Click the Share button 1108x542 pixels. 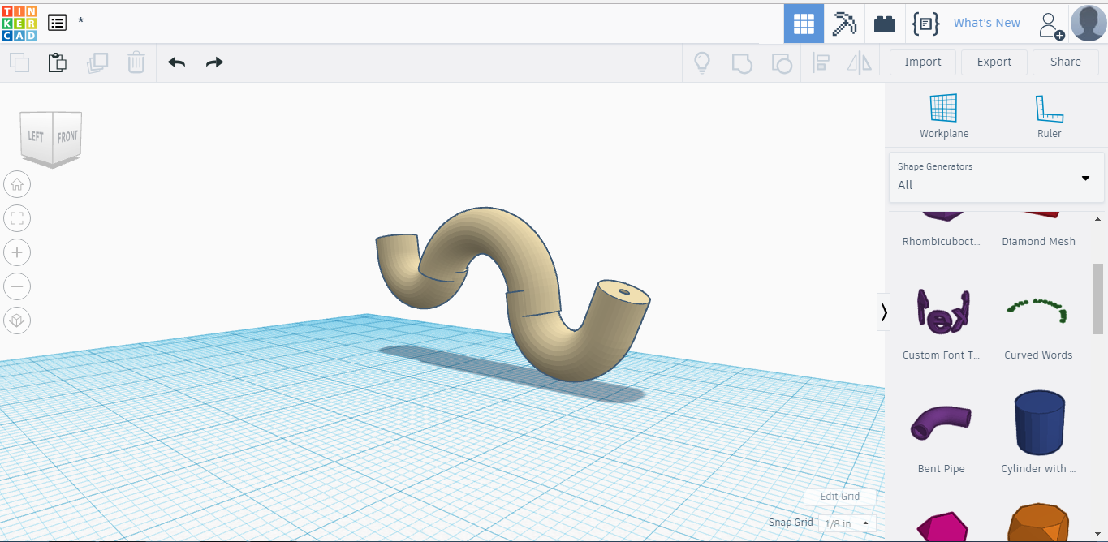pyautogui.click(x=1066, y=62)
